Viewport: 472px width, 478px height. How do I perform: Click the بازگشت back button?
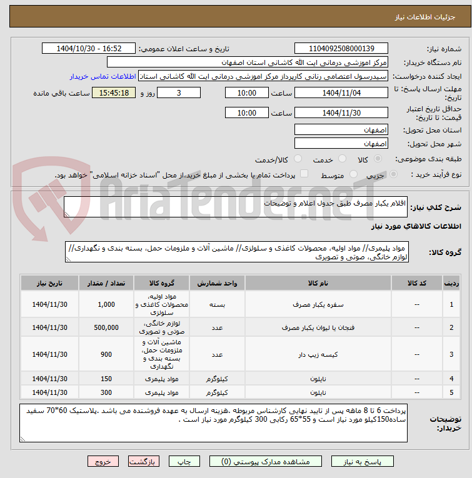click(144, 461)
